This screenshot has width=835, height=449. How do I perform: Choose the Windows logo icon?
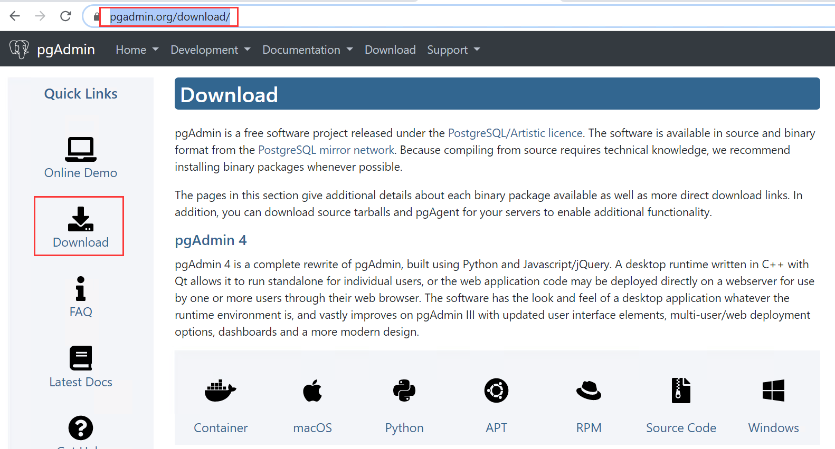[773, 391]
